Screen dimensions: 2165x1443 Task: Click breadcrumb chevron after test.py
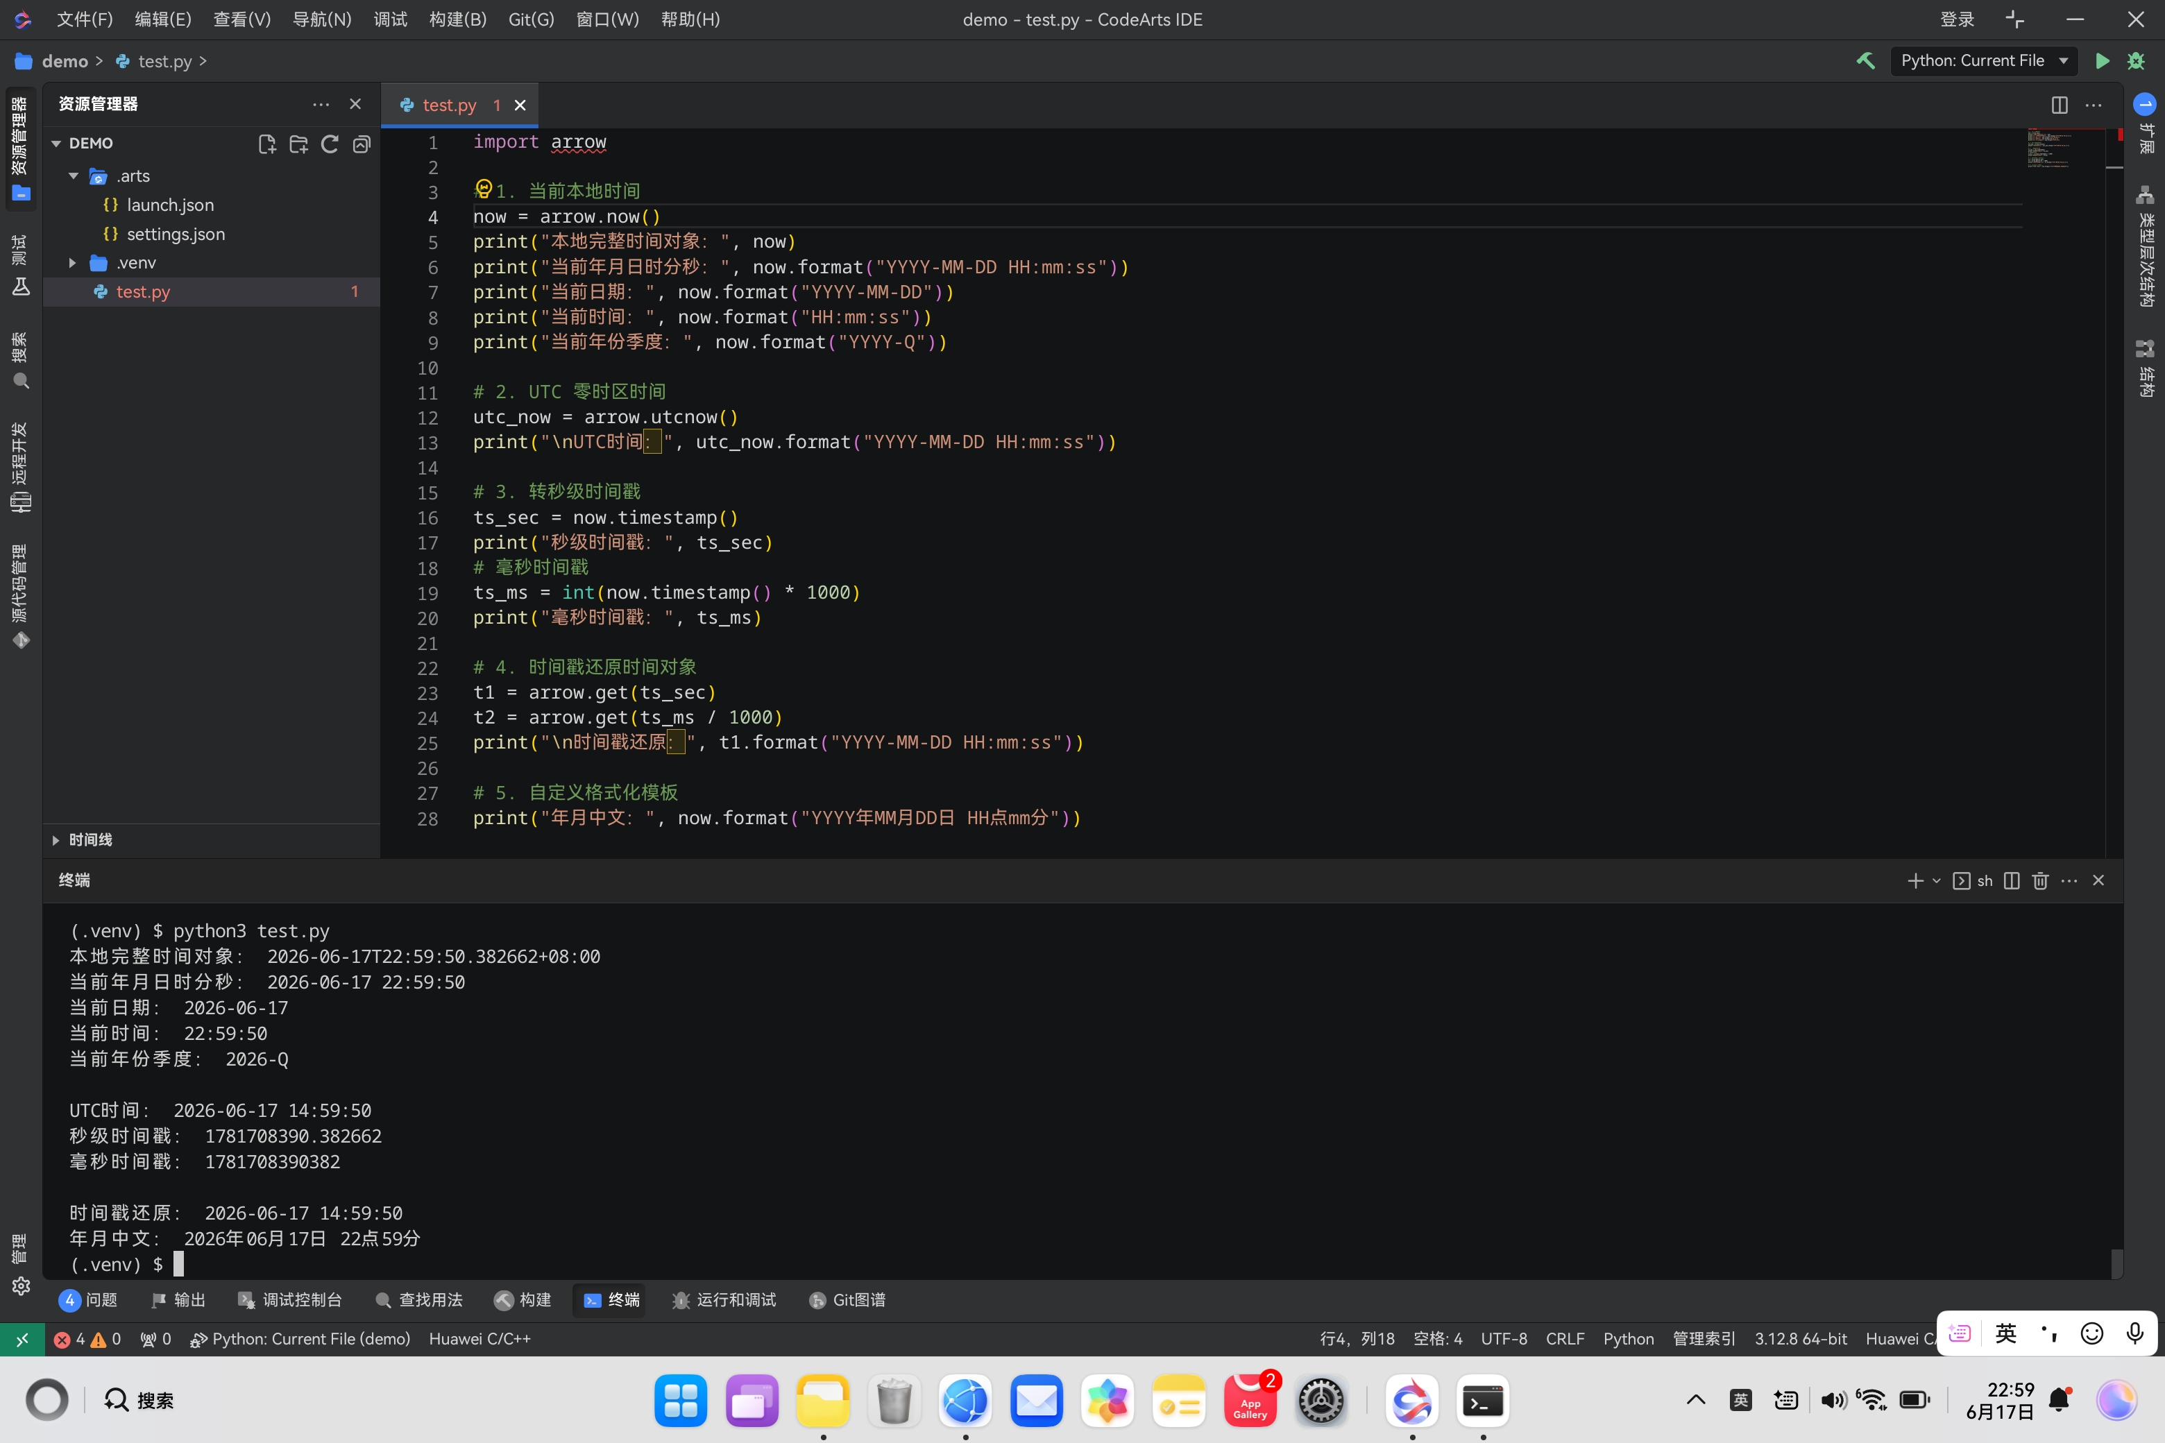tap(203, 62)
